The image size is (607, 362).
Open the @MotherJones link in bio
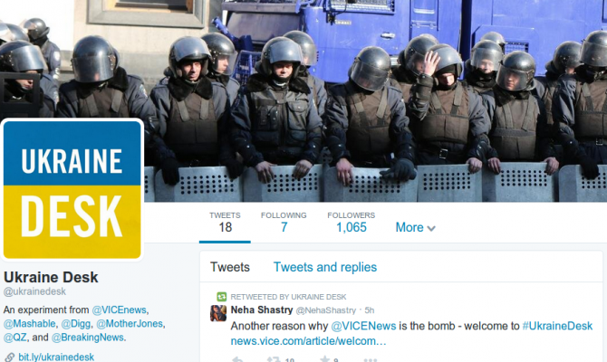coord(130,324)
